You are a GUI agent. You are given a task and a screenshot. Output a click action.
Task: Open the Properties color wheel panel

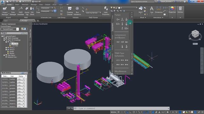pyautogui.click(x=172, y=10)
